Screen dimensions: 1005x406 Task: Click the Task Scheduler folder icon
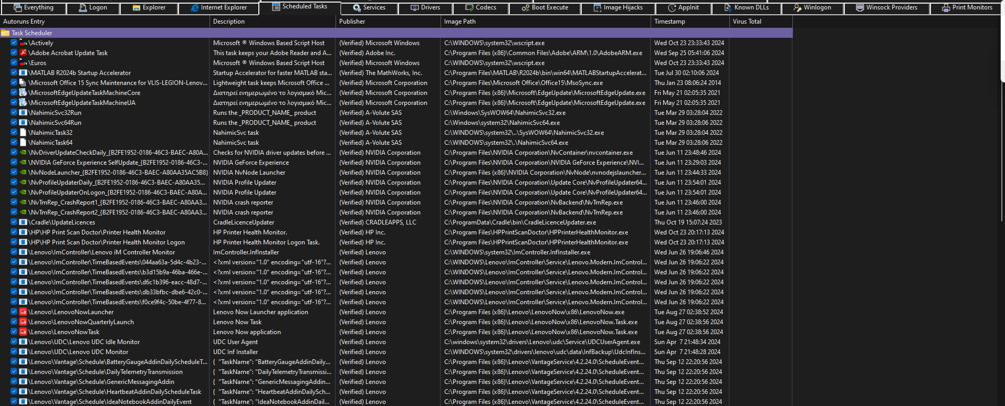[5, 33]
